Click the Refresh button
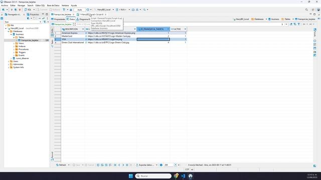 click(61, 165)
